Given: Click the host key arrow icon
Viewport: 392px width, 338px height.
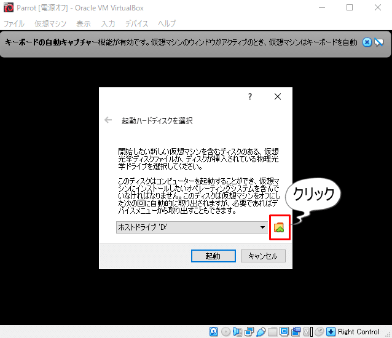Looking at the screenshot, I should click(x=331, y=332).
